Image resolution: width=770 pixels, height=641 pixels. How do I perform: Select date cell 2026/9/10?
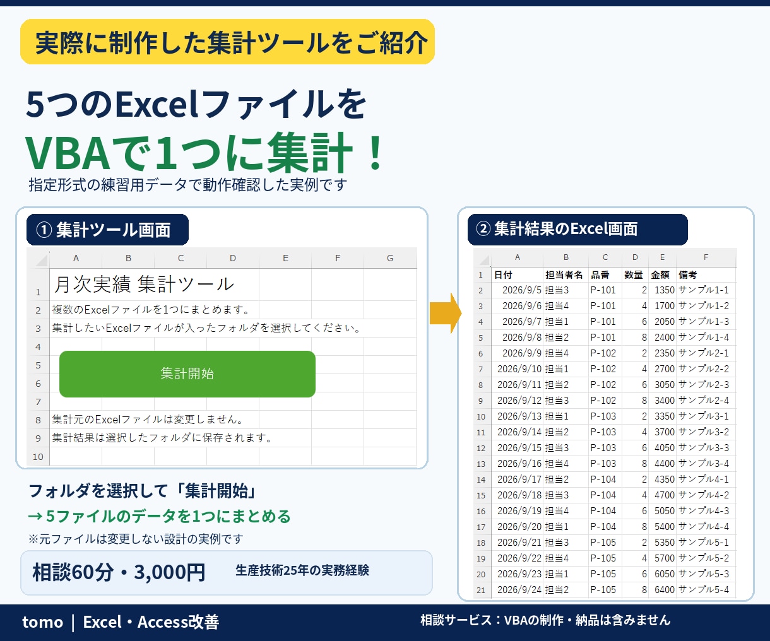(x=518, y=369)
